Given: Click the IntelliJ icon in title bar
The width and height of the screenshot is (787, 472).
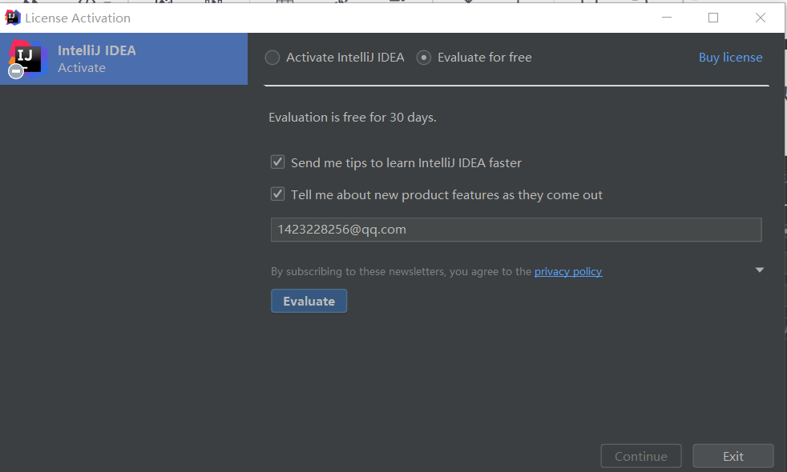Looking at the screenshot, I should tap(13, 18).
